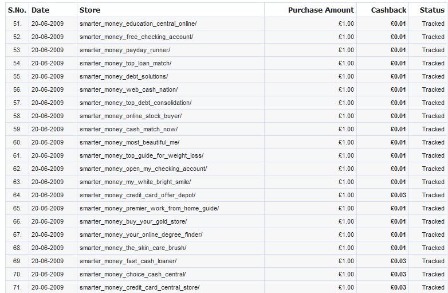Select smarter_money_credit_card_central_store entry

139,287
